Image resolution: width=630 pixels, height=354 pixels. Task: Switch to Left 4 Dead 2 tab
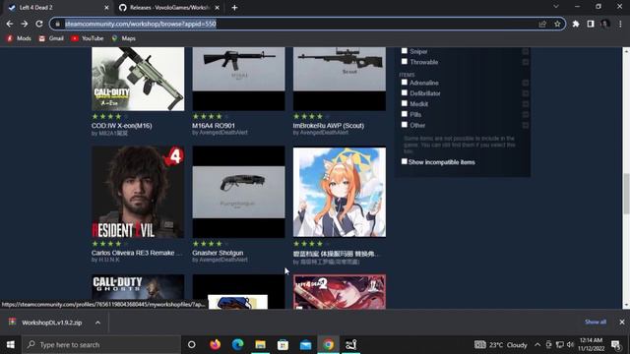(56, 8)
